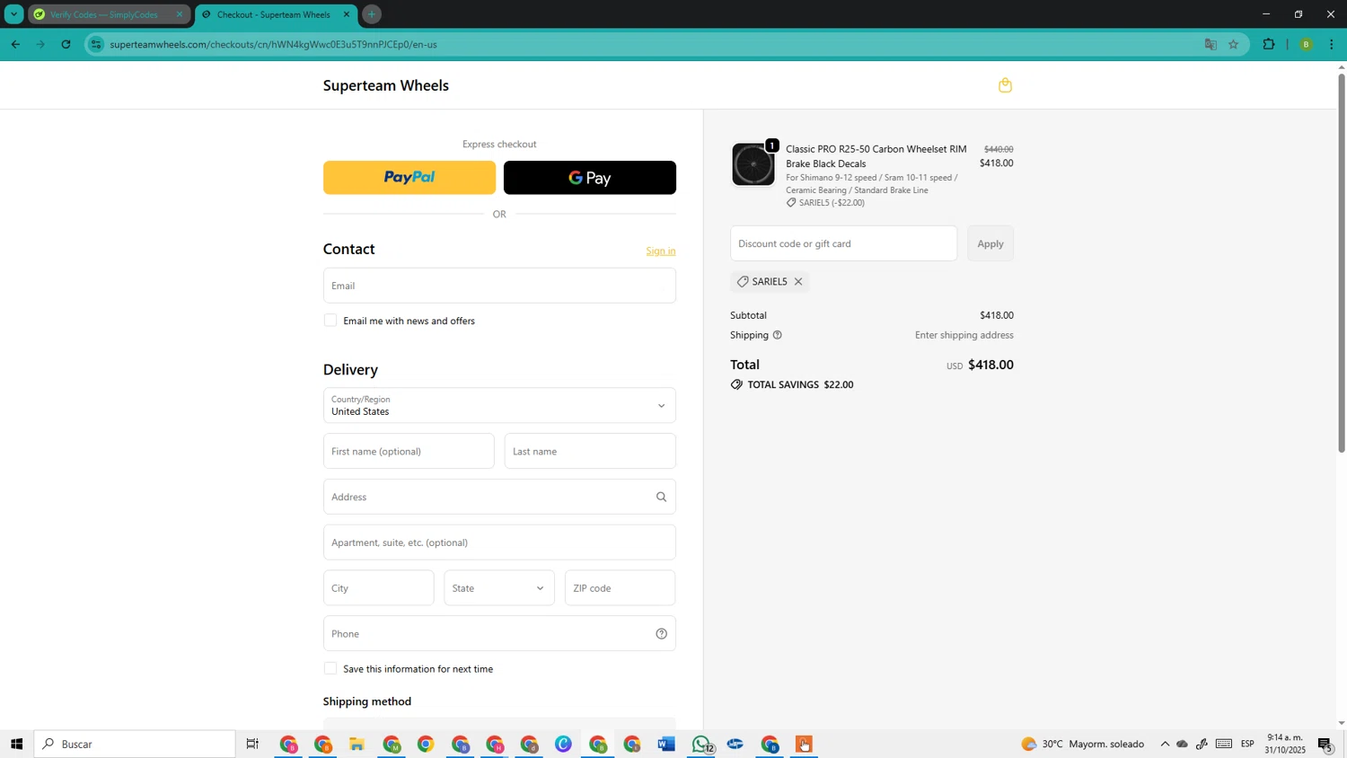Open the notification center icon
1347x758 pixels.
[x=1325, y=745]
